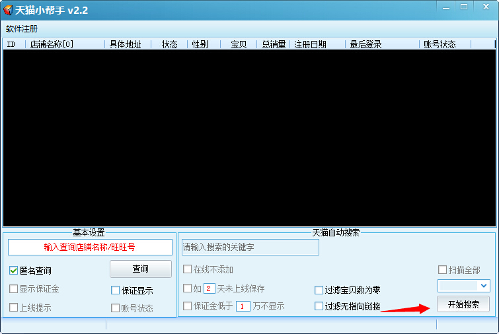Toggle the 保证金低于 万不显示 checkbox
This screenshot has height=334, width=499.
[x=188, y=306]
